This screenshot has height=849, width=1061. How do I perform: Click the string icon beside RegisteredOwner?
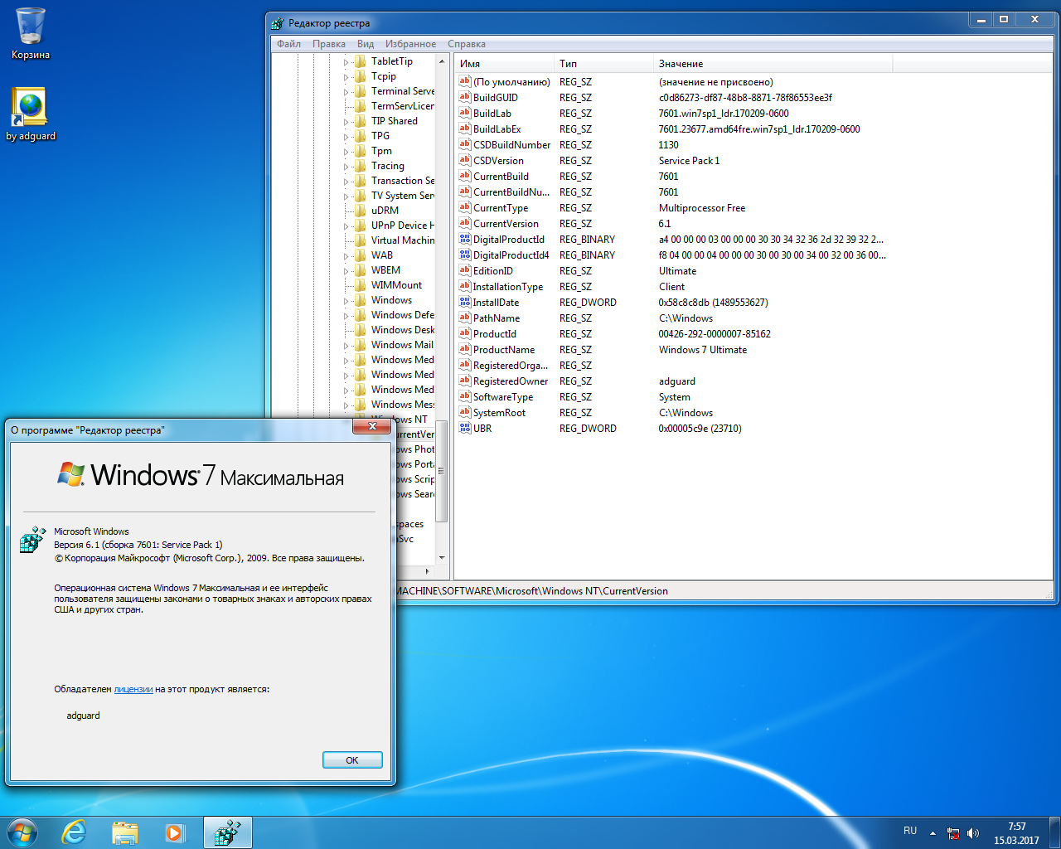click(x=465, y=381)
